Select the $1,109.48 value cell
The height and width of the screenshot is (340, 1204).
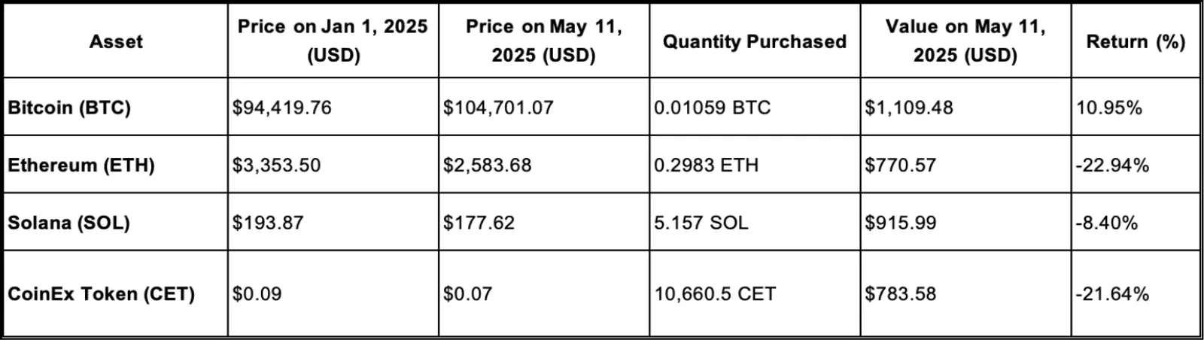tap(965, 107)
